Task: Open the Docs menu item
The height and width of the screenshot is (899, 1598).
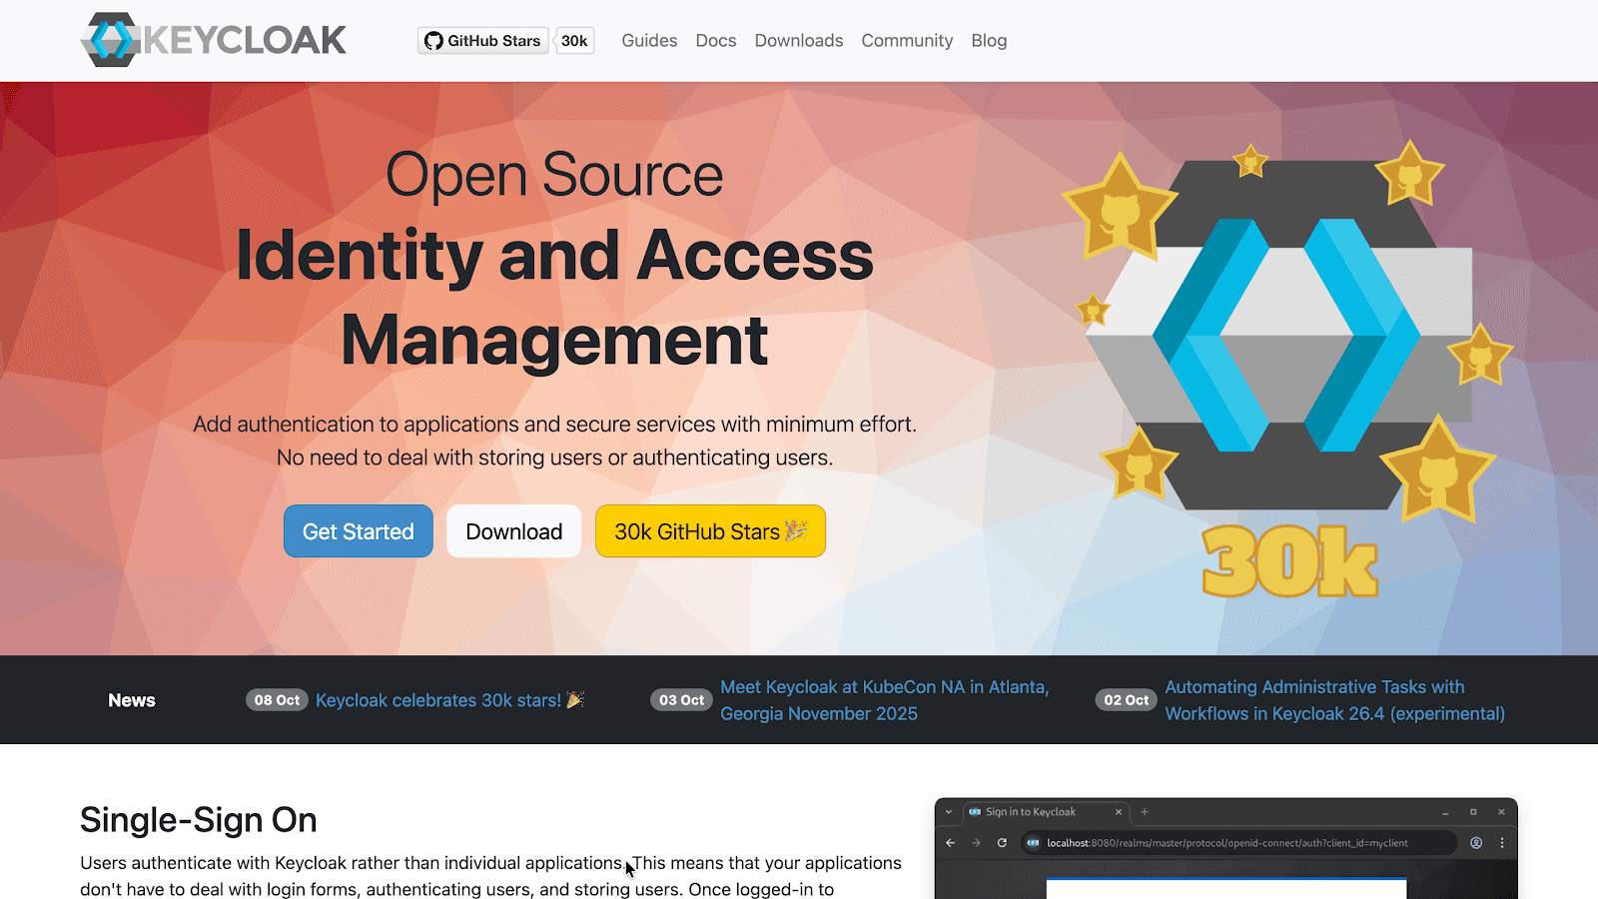Action: tap(716, 41)
